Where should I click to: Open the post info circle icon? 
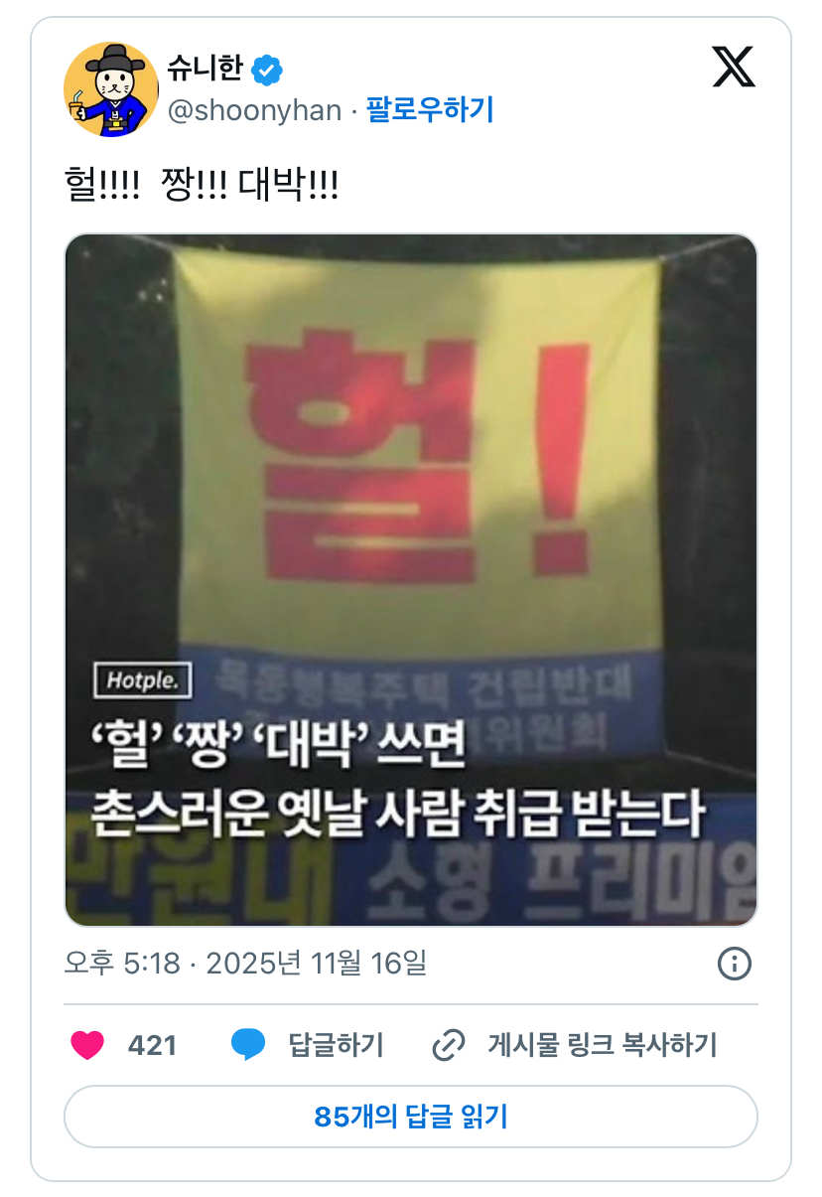735,963
